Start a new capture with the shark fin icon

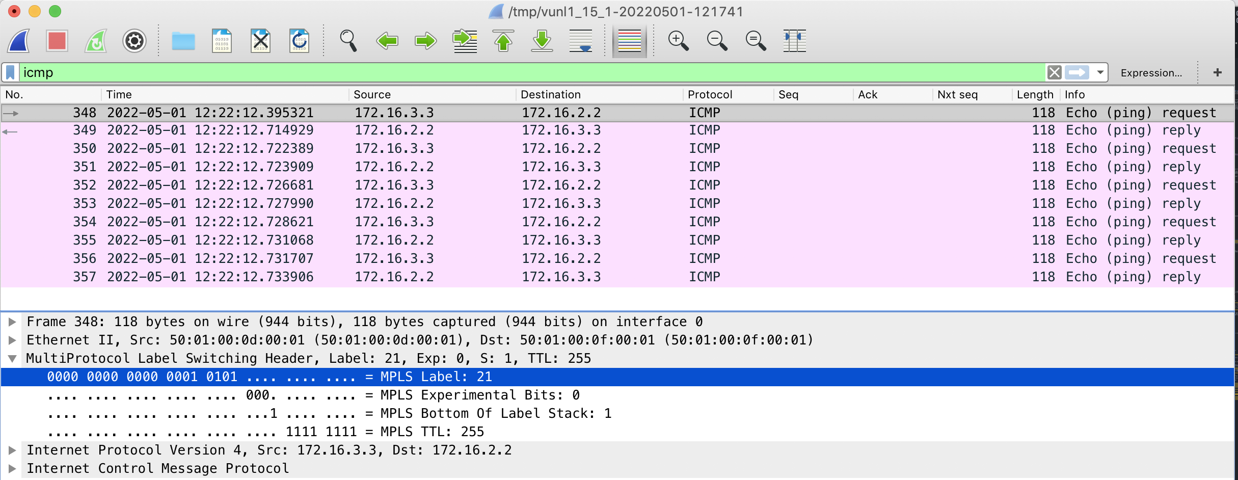(x=18, y=41)
